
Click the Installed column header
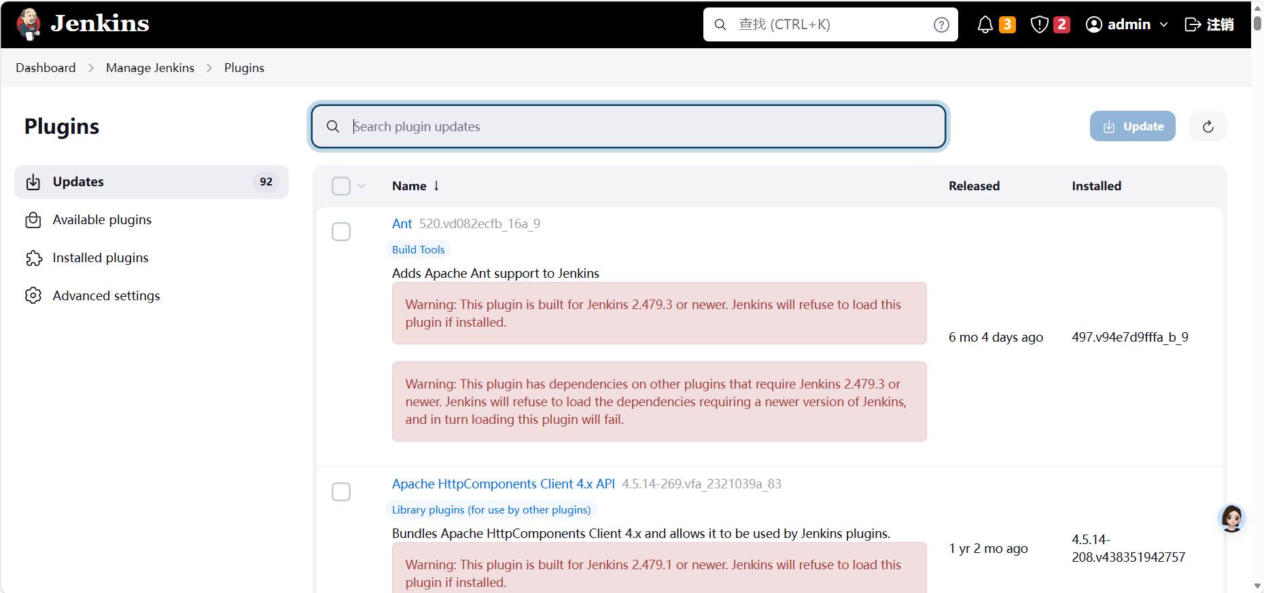point(1096,186)
